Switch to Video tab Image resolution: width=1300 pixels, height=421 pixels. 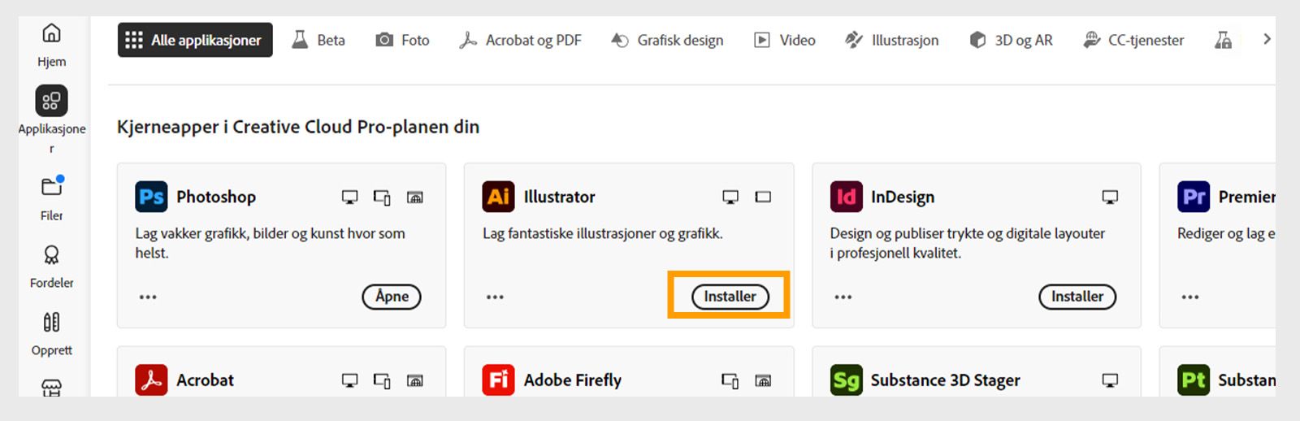[785, 40]
